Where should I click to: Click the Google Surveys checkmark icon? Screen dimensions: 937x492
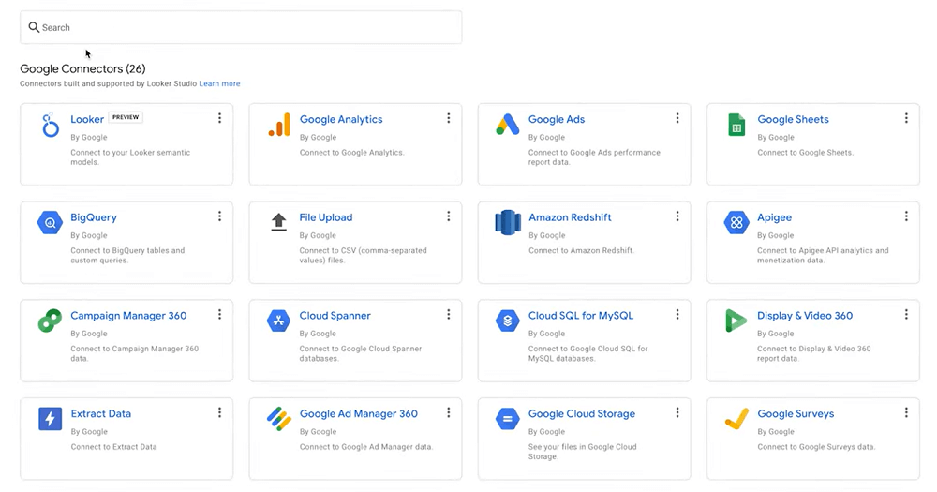point(736,419)
